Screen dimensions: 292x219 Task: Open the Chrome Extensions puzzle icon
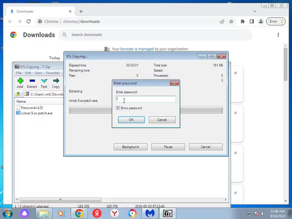[242, 21]
